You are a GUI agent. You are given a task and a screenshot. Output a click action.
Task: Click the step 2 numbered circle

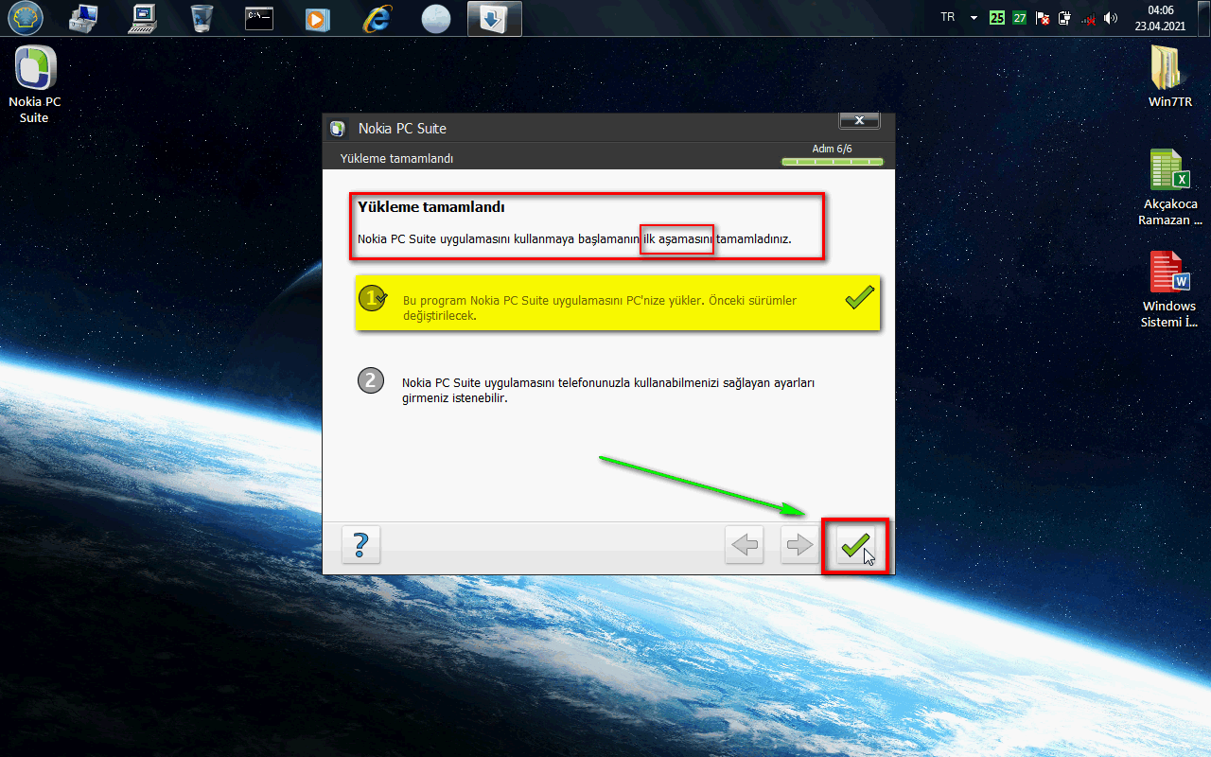[370, 380]
